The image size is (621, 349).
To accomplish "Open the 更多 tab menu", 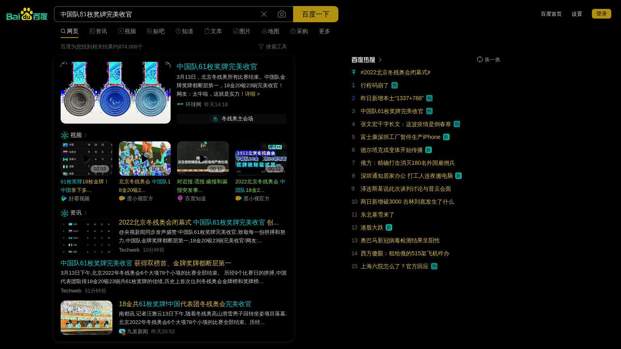I will coord(325,31).
